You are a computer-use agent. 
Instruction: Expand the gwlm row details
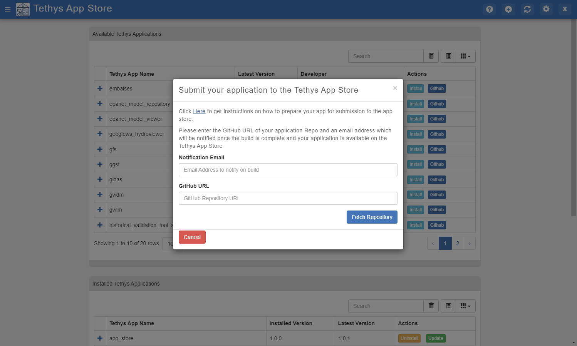click(100, 210)
